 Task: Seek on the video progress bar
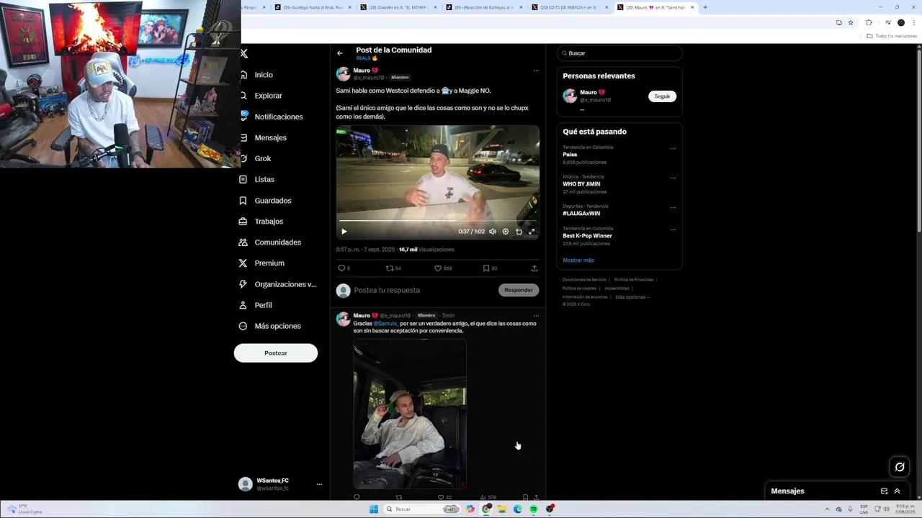click(x=437, y=221)
